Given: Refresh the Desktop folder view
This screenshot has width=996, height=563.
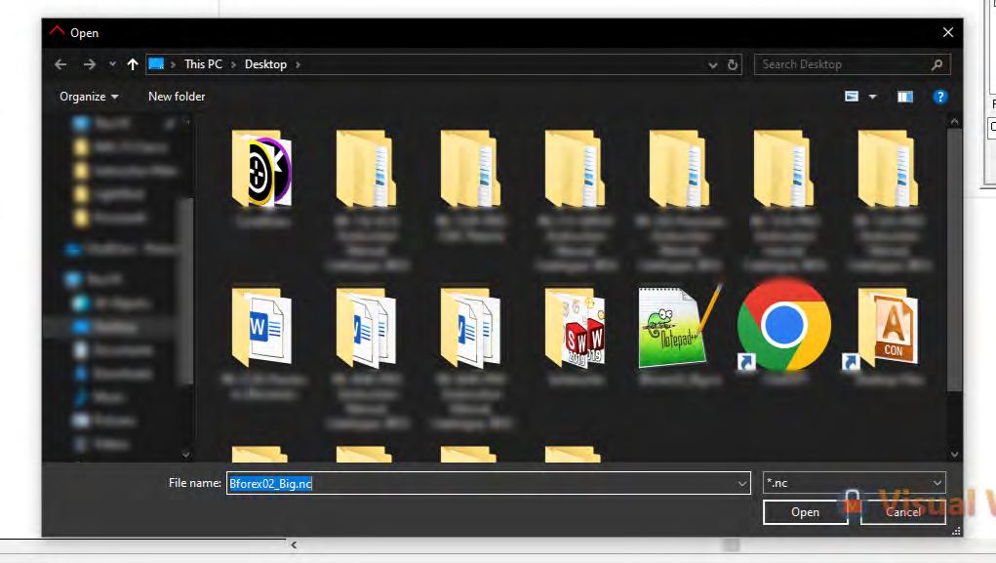Looking at the screenshot, I should pos(733,64).
